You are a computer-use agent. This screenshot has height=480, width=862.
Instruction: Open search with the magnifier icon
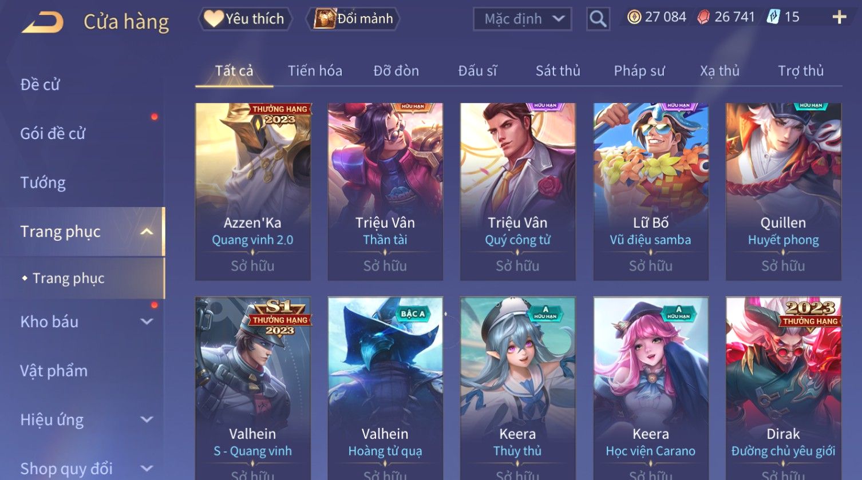tap(598, 19)
